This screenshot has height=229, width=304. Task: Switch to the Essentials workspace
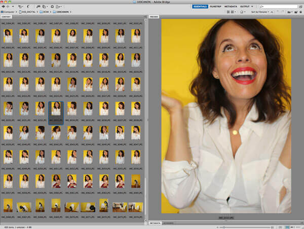pos(200,7)
